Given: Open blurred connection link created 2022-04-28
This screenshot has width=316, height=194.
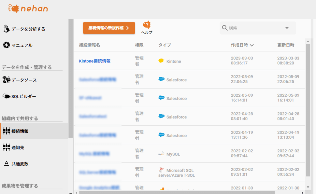Looking at the screenshot, I should (93, 117).
